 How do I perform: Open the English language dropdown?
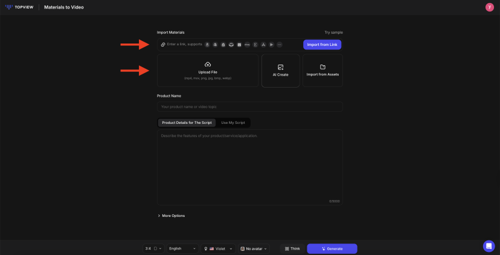tap(182, 248)
